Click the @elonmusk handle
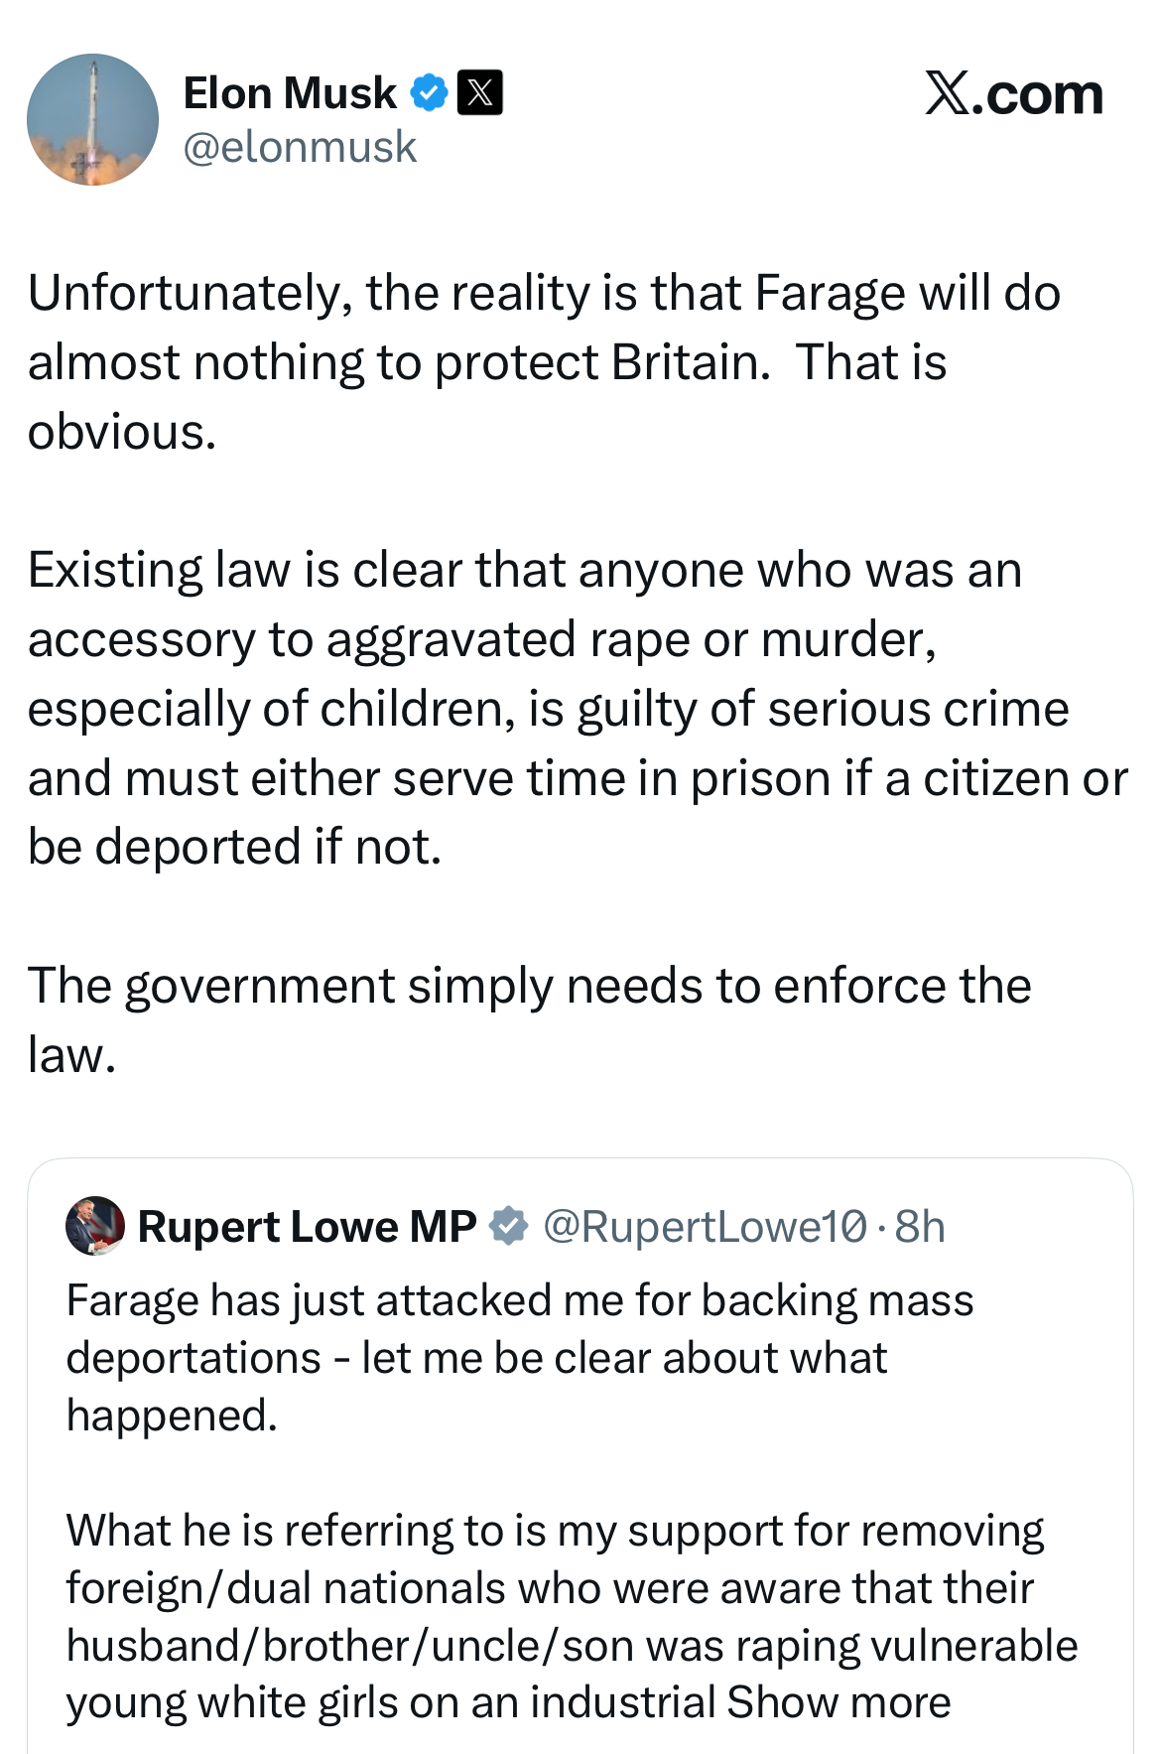The image size is (1161, 1754). pos(300,147)
